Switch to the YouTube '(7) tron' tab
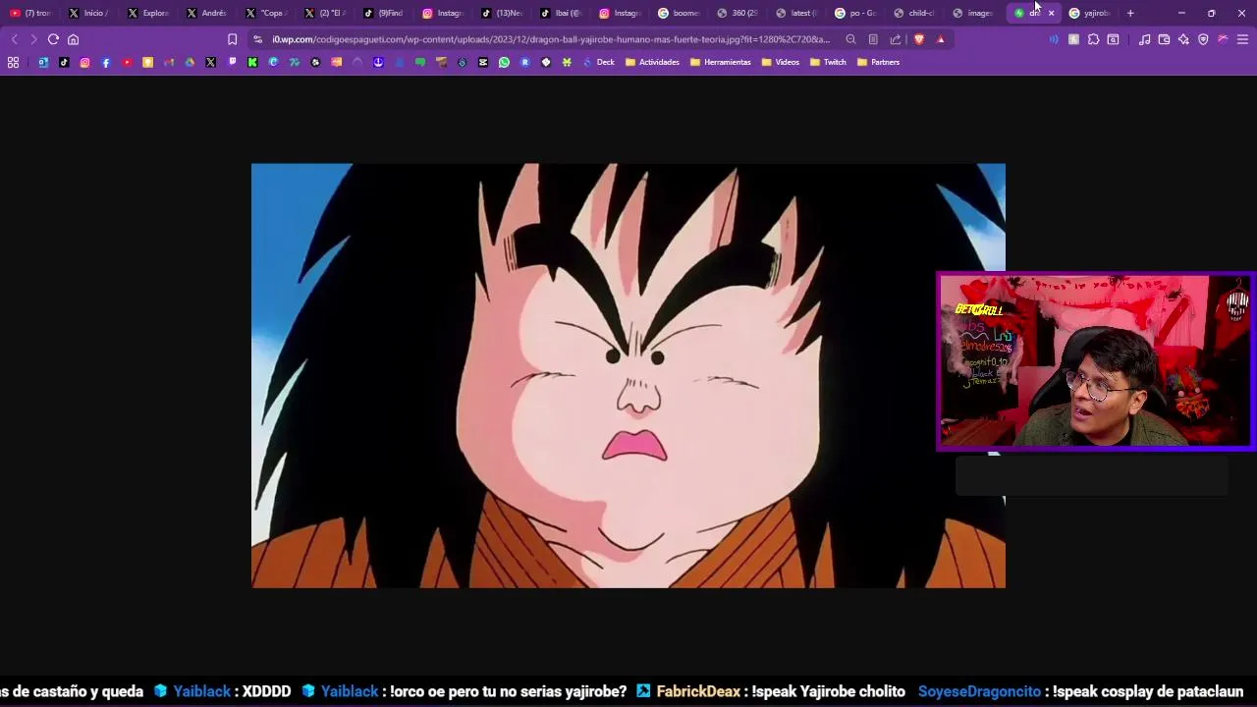Screen dimensions: 1257x707 (30, 13)
